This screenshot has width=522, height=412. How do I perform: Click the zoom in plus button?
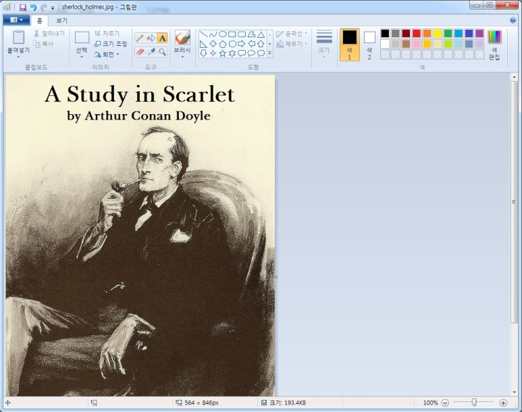[503, 403]
